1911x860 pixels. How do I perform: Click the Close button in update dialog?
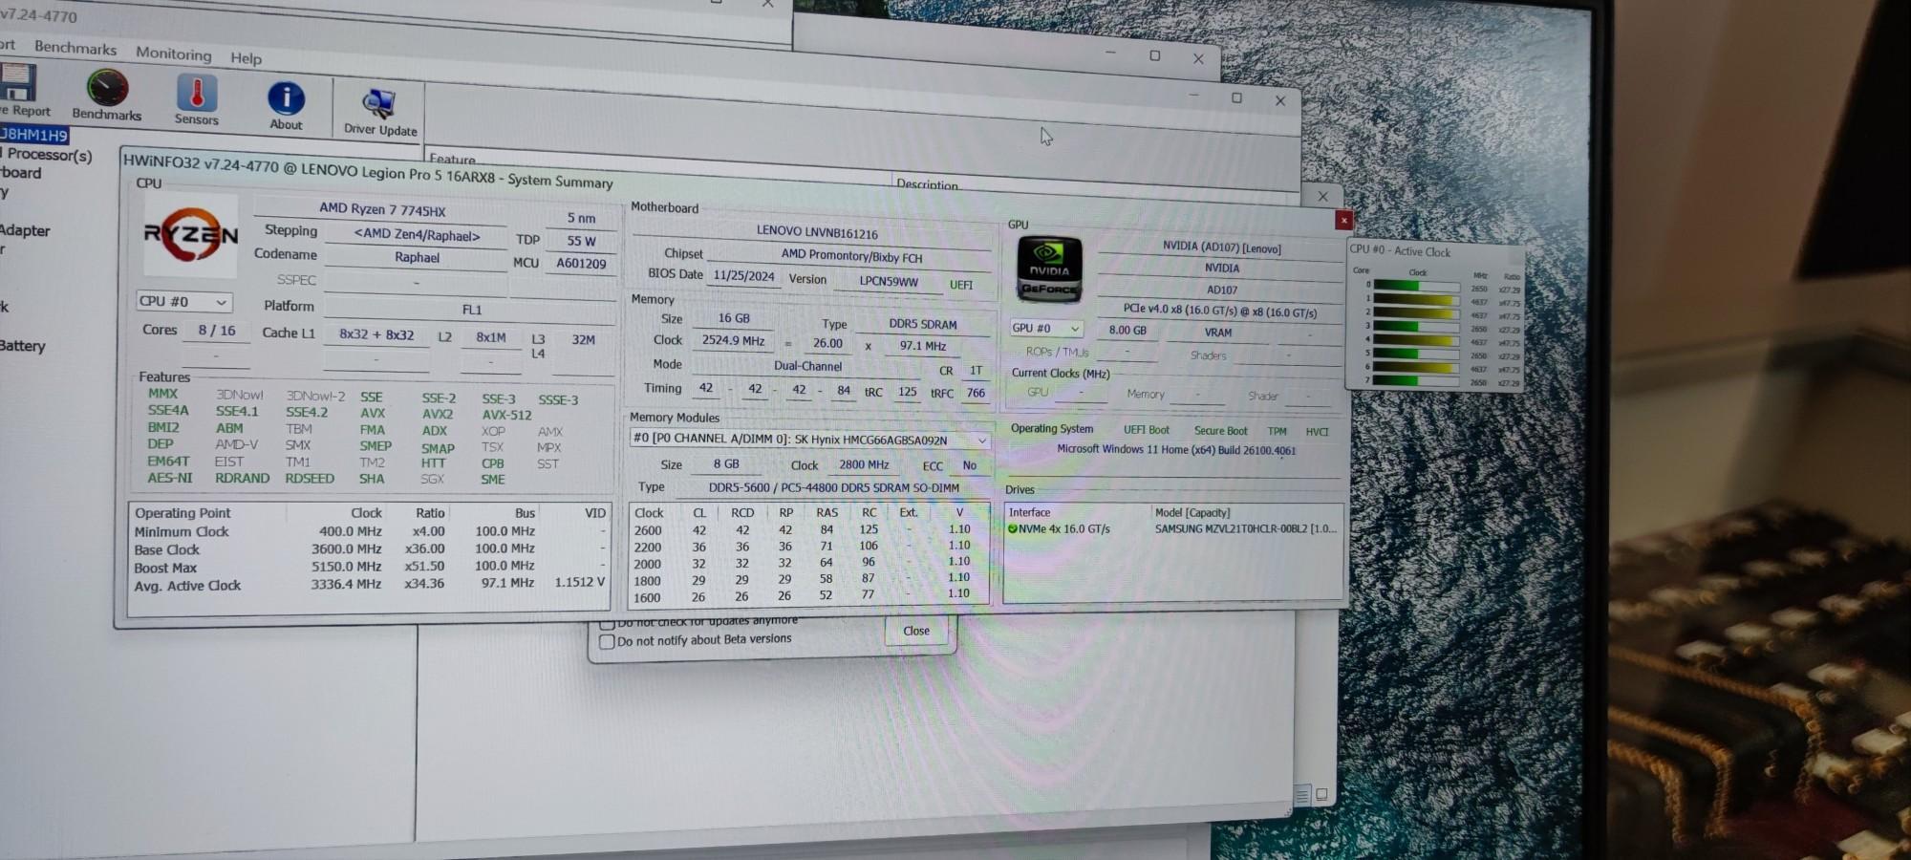click(916, 631)
